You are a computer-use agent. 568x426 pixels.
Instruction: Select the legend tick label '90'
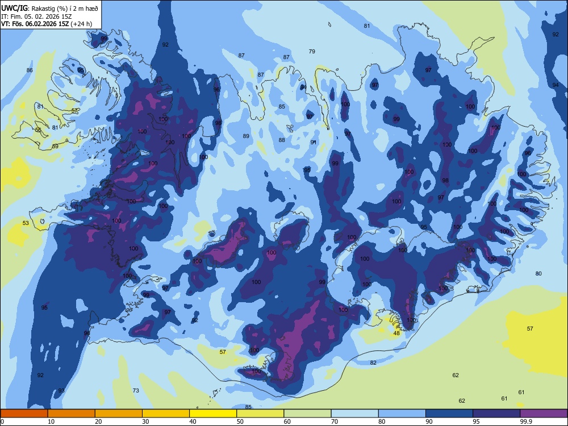coord(429,421)
